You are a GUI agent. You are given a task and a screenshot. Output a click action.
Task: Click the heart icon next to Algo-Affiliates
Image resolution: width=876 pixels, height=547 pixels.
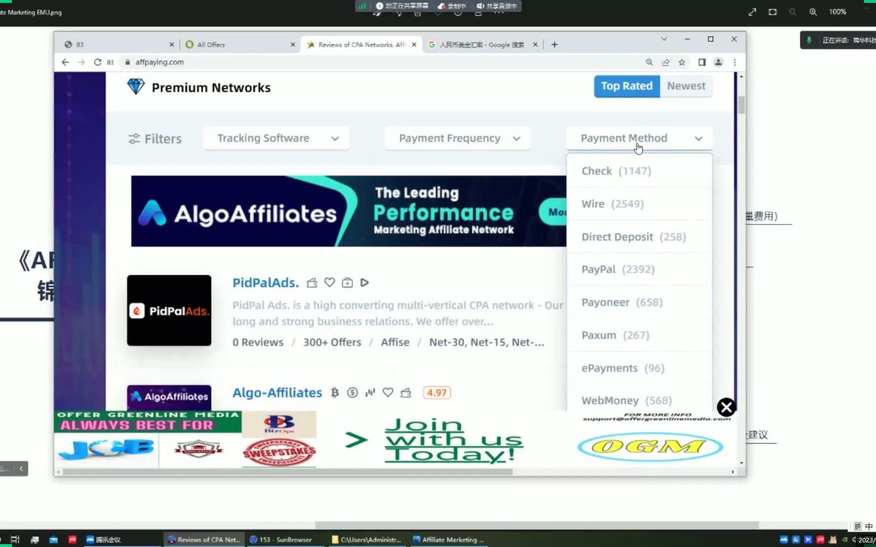click(388, 393)
